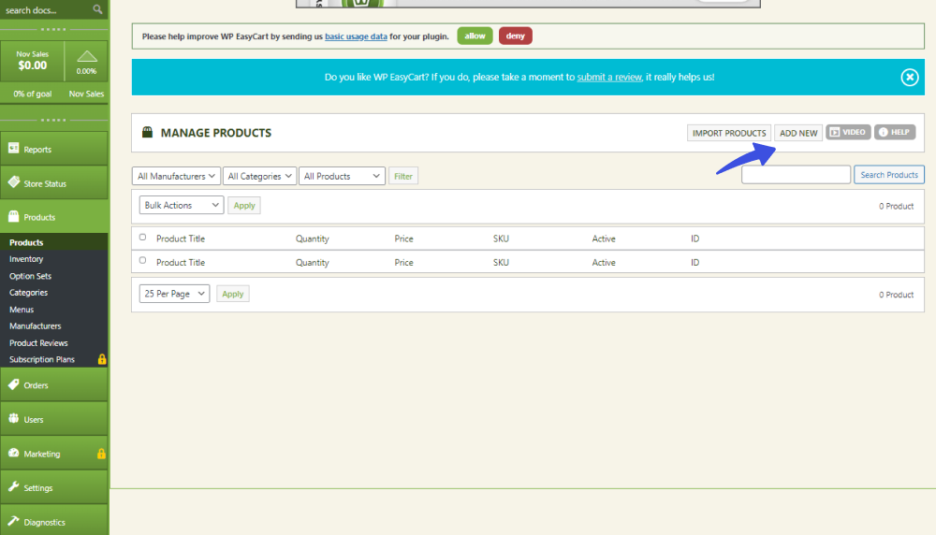Click the Import Products button

coord(729,133)
